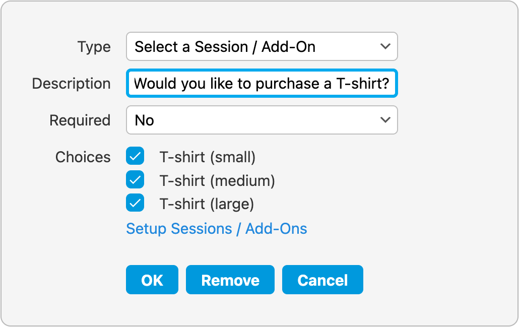Focus the Description text field

pos(262,84)
